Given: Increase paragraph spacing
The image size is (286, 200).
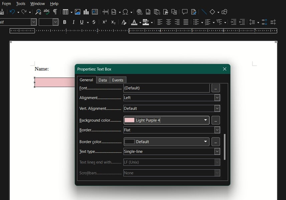Looking at the screenshot, I should point(264,22).
